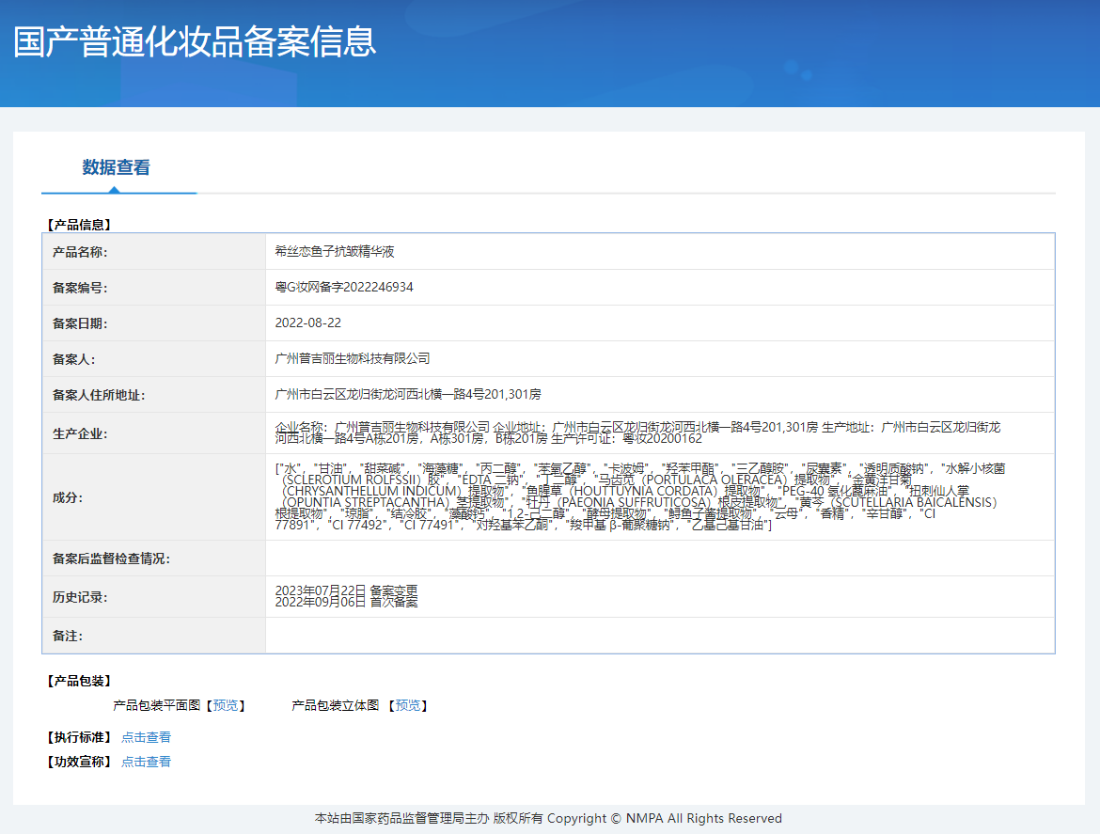Click the product name 希丝恋鱼子抗皱精华液

334,252
